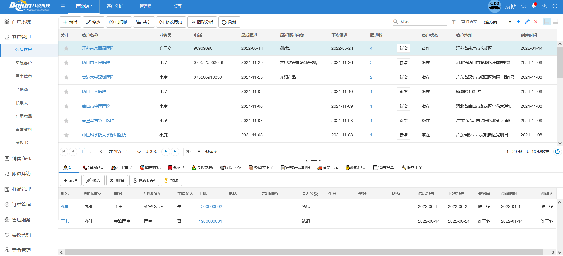Viewport: 563px width, 256px height.
Task: Switch to the 客户分析 top tab
Action: pyautogui.click(x=114, y=6)
